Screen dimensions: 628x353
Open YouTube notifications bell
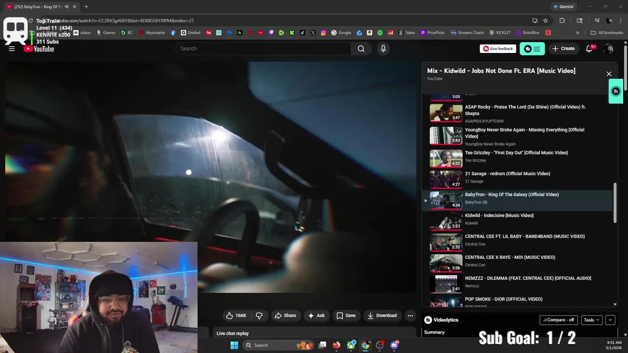click(x=590, y=49)
